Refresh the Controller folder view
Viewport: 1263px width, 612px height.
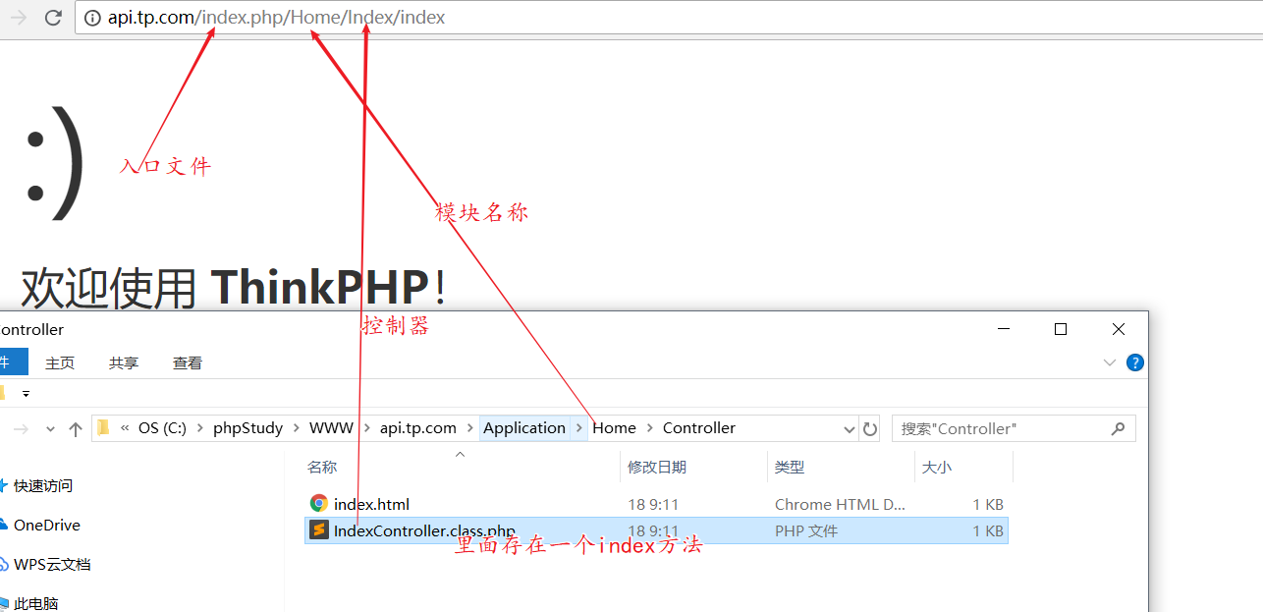coord(870,429)
